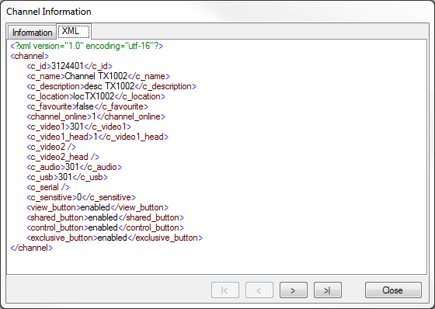435x309 pixels.
Task: Click the channel_online line
Action: pyautogui.click(x=96, y=116)
